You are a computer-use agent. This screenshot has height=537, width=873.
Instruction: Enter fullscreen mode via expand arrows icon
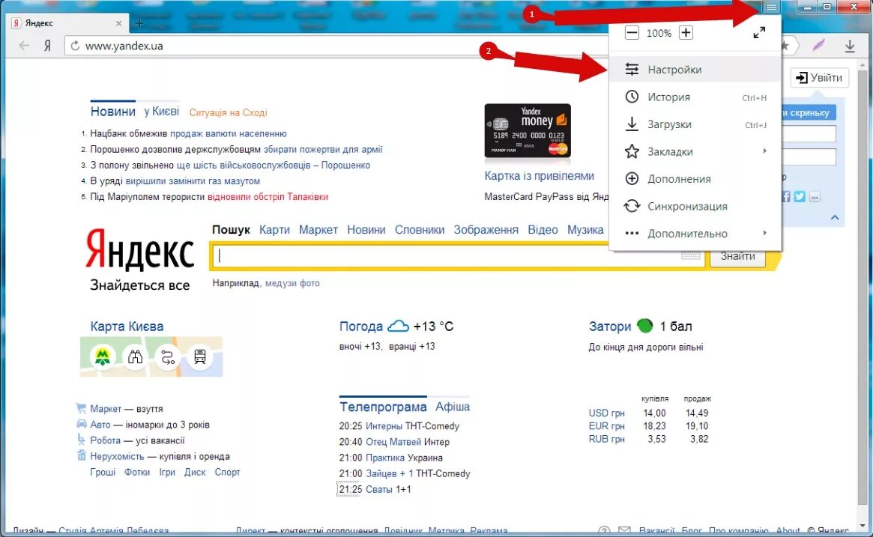[759, 33]
